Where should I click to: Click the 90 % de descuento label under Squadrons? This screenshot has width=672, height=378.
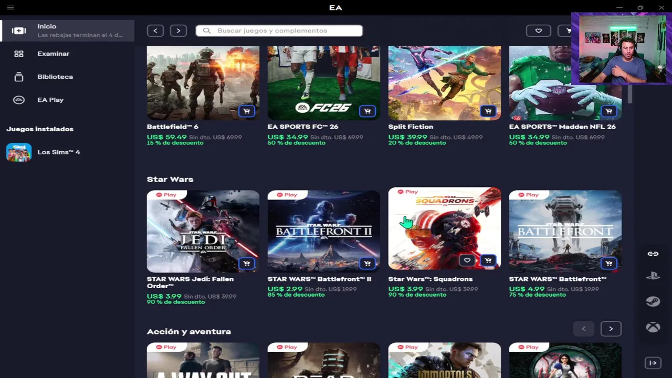(417, 295)
